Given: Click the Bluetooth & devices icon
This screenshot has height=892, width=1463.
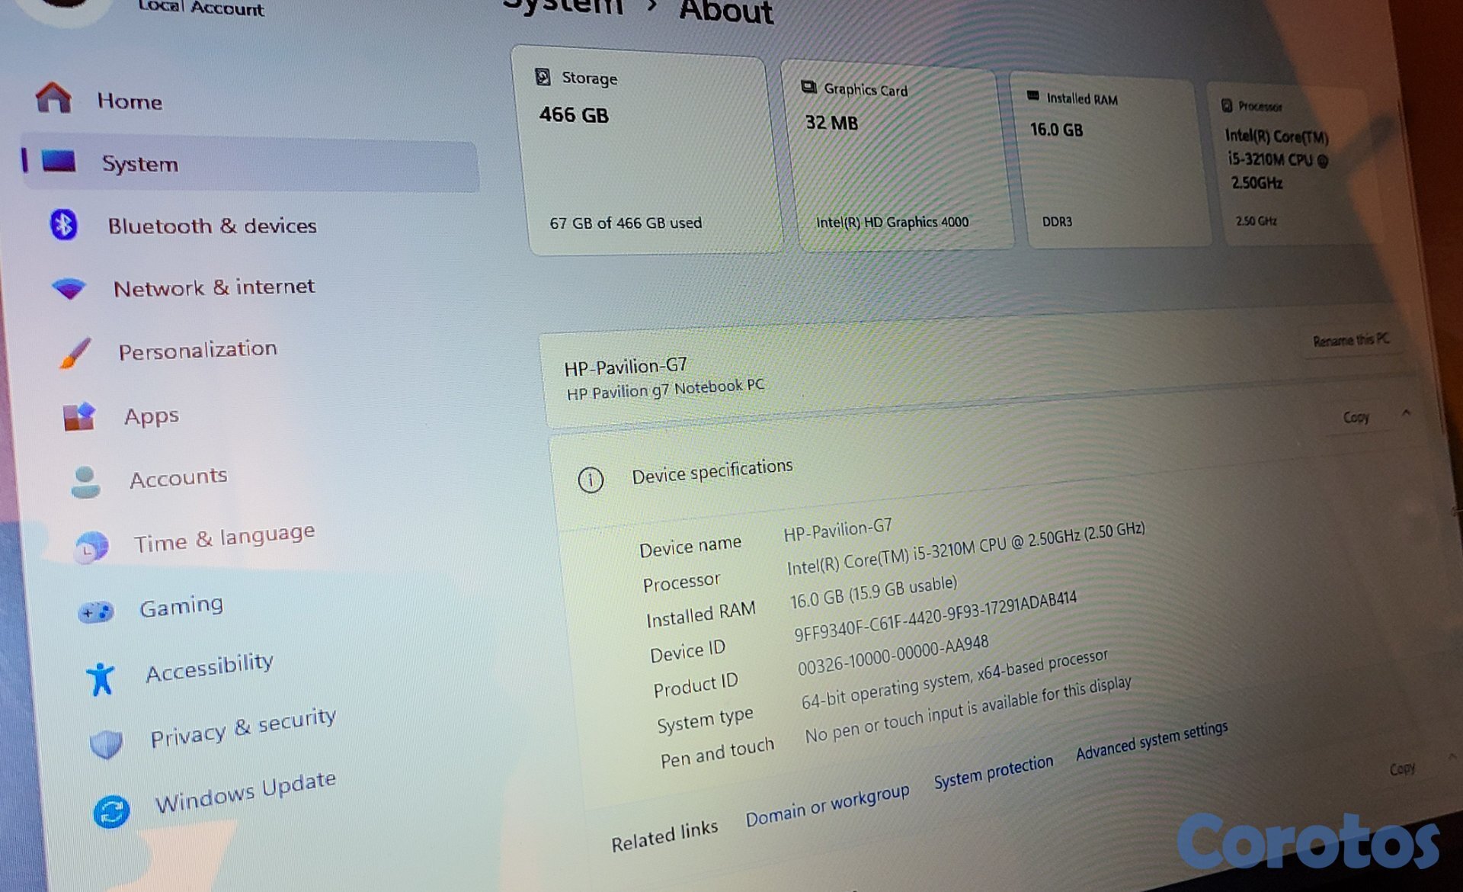Looking at the screenshot, I should pos(64,225).
